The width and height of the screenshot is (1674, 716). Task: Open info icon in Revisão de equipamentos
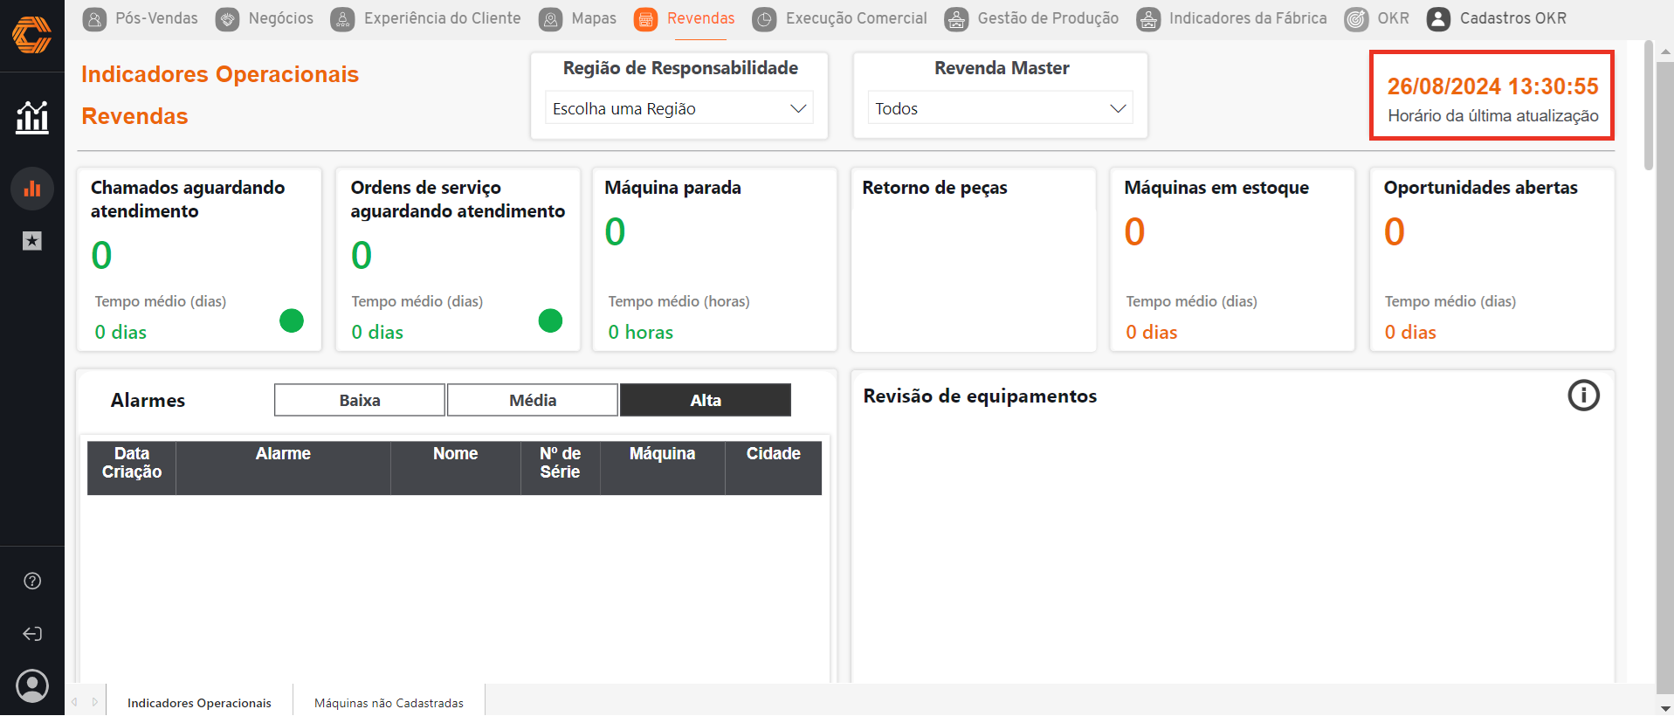pyautogui.click(x=1583, y=396)
